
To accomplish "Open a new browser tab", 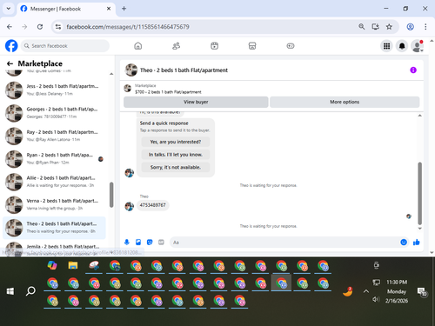I will tap(124, 9).
